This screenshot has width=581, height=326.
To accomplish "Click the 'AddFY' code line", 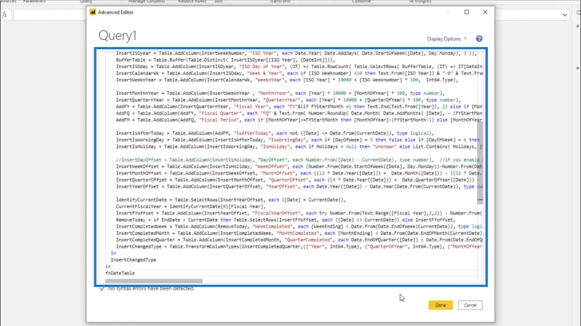I will [299, 106].
